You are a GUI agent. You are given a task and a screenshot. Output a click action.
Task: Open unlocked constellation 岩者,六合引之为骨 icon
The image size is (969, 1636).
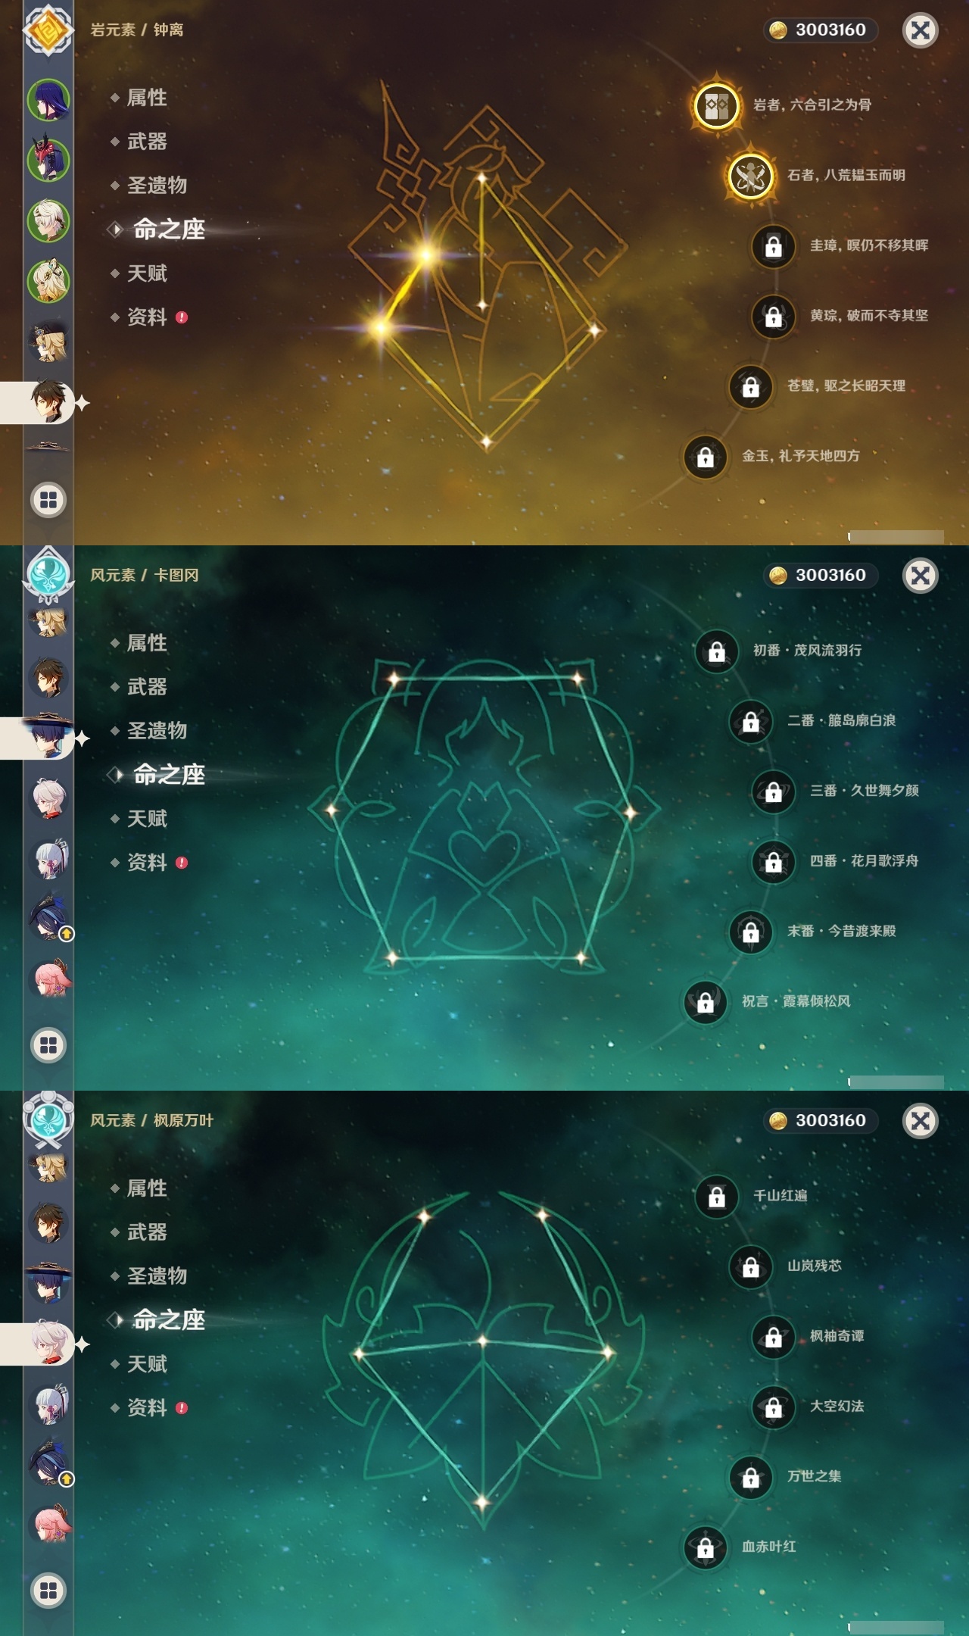pos(716,105)
